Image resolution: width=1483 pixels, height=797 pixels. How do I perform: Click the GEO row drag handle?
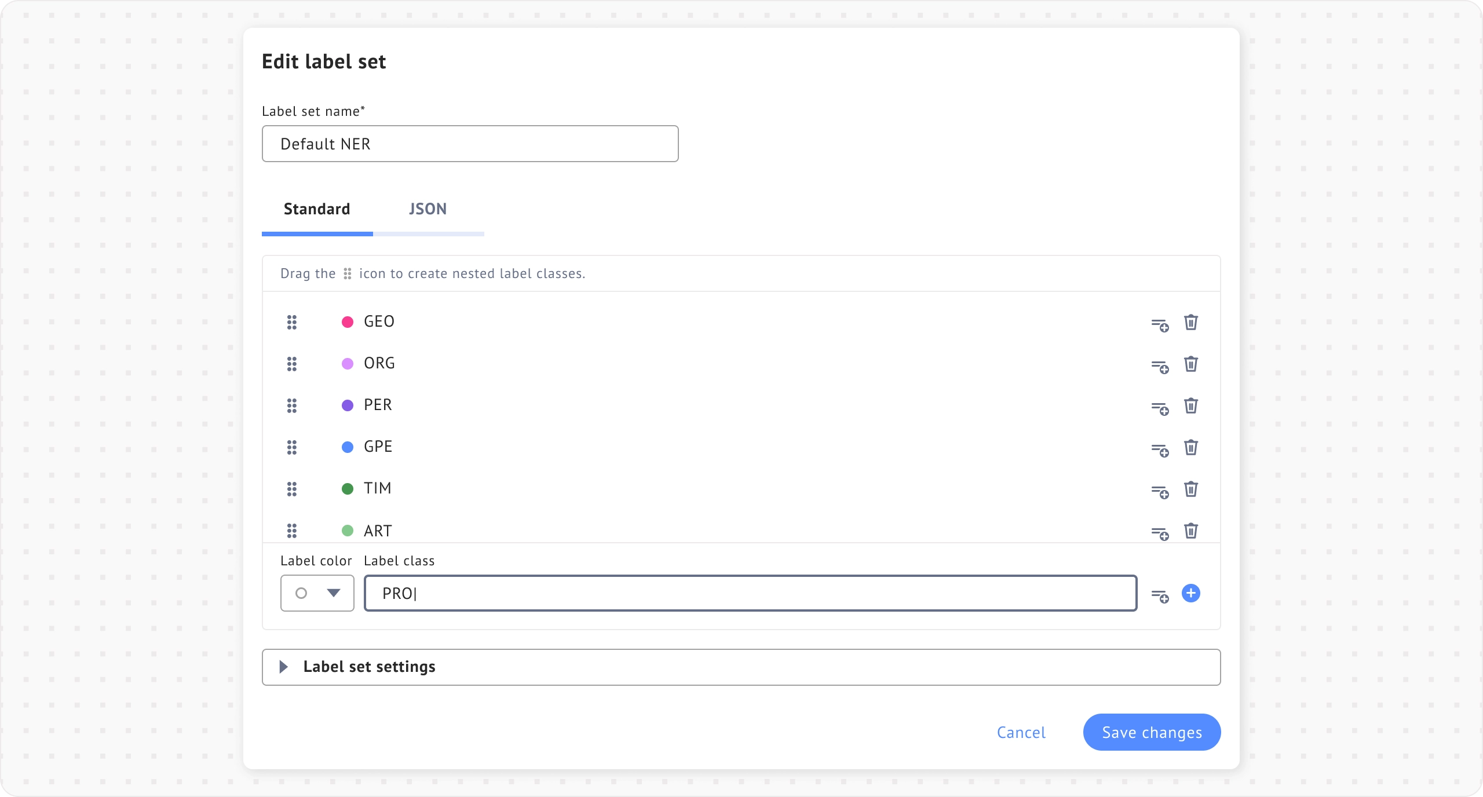click(292, 322)
